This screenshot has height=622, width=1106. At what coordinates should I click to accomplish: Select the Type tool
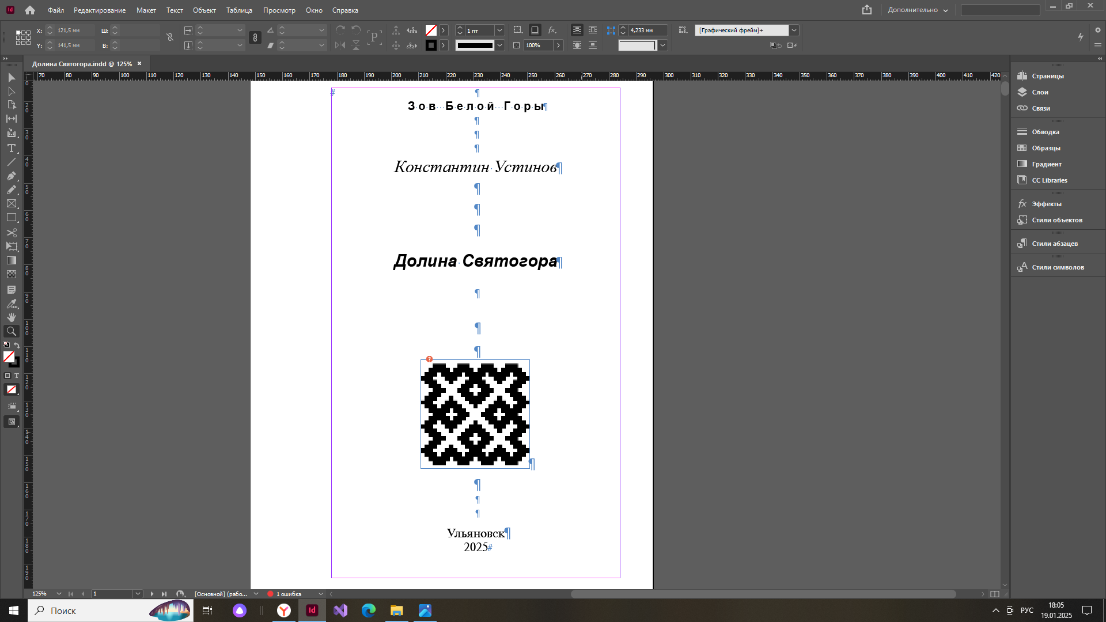[x=11, y=148]
